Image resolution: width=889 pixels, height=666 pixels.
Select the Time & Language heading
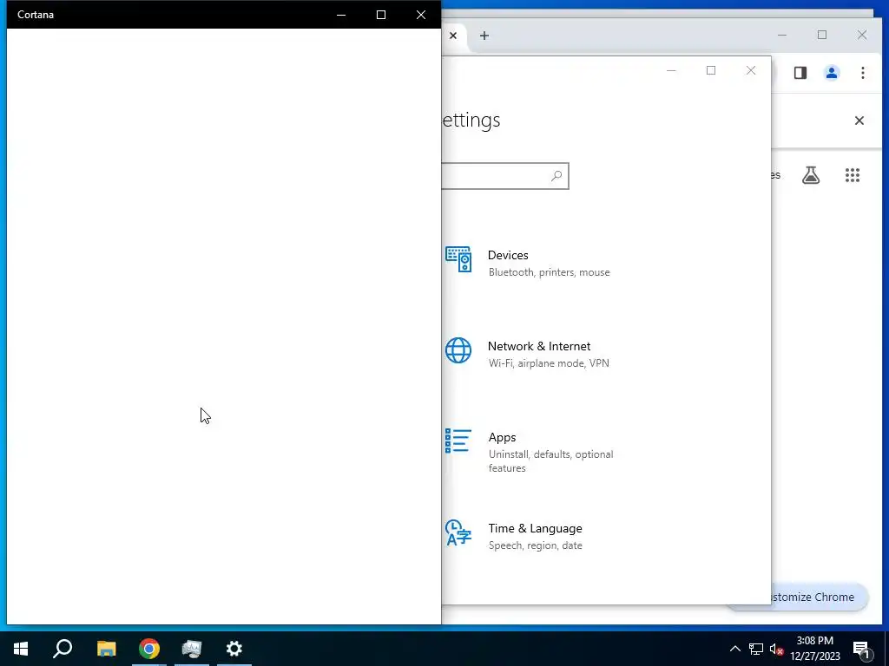pyautogui.click(x=535, y=528)
